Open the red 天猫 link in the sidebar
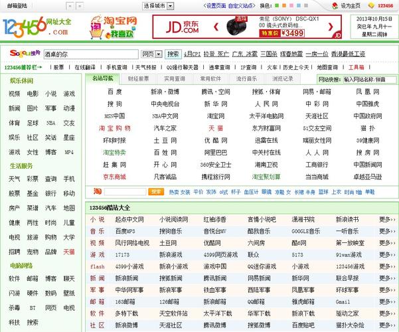399x332 pixels. click(69, 252)
